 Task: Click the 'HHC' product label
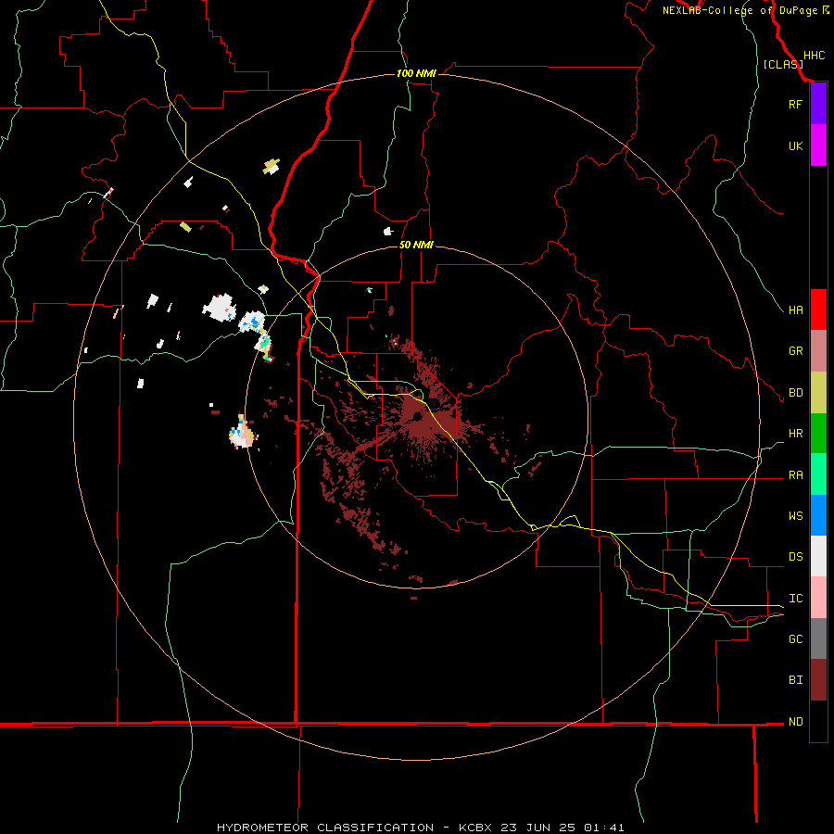click(814, 56)
